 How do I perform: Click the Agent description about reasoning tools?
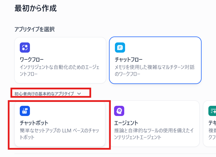point(154,134)
